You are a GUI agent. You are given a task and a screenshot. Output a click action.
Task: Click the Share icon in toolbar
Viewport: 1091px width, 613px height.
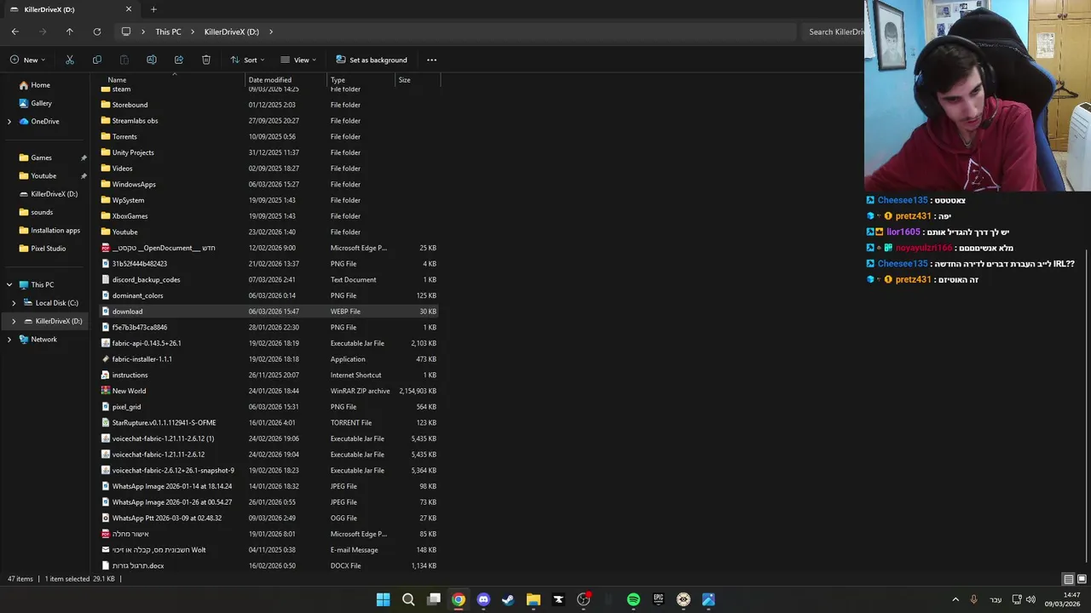[x=179, y=60]
